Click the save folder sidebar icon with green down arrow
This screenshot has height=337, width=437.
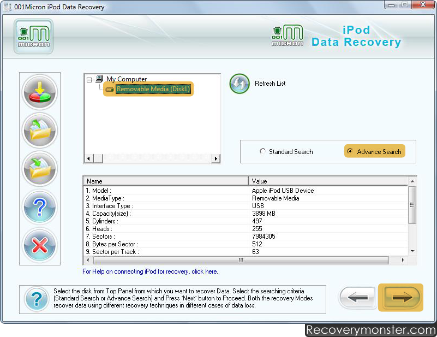40,168
